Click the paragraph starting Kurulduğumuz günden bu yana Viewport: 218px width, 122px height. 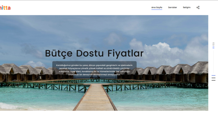(94, 70)
